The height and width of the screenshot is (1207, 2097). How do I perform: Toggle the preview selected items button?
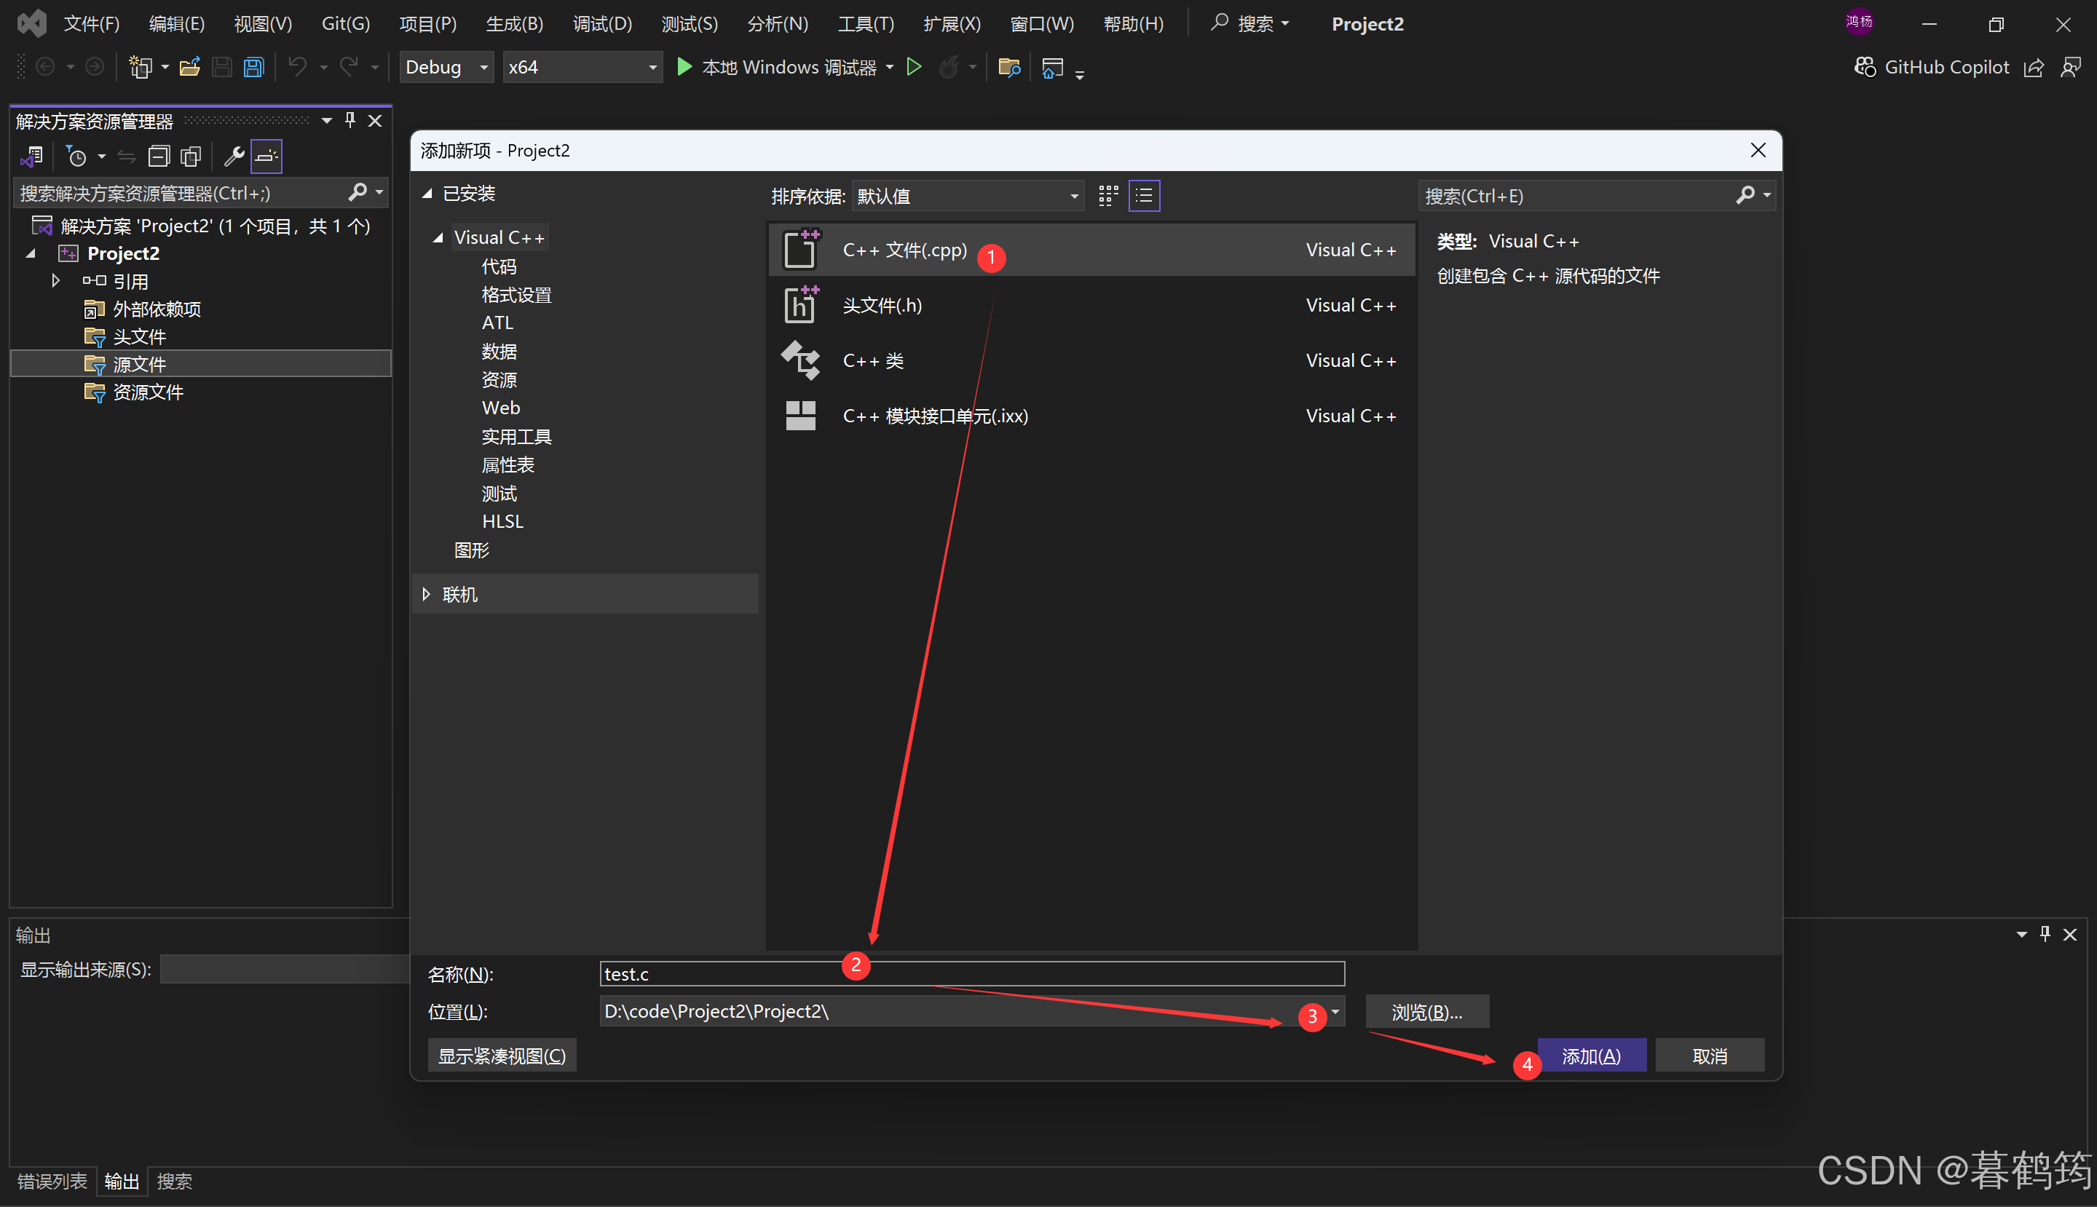click(x=266, y=156)
